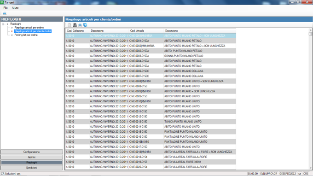
Task: Sort by the Cod. Articolo column header
Action: (146, 31)
